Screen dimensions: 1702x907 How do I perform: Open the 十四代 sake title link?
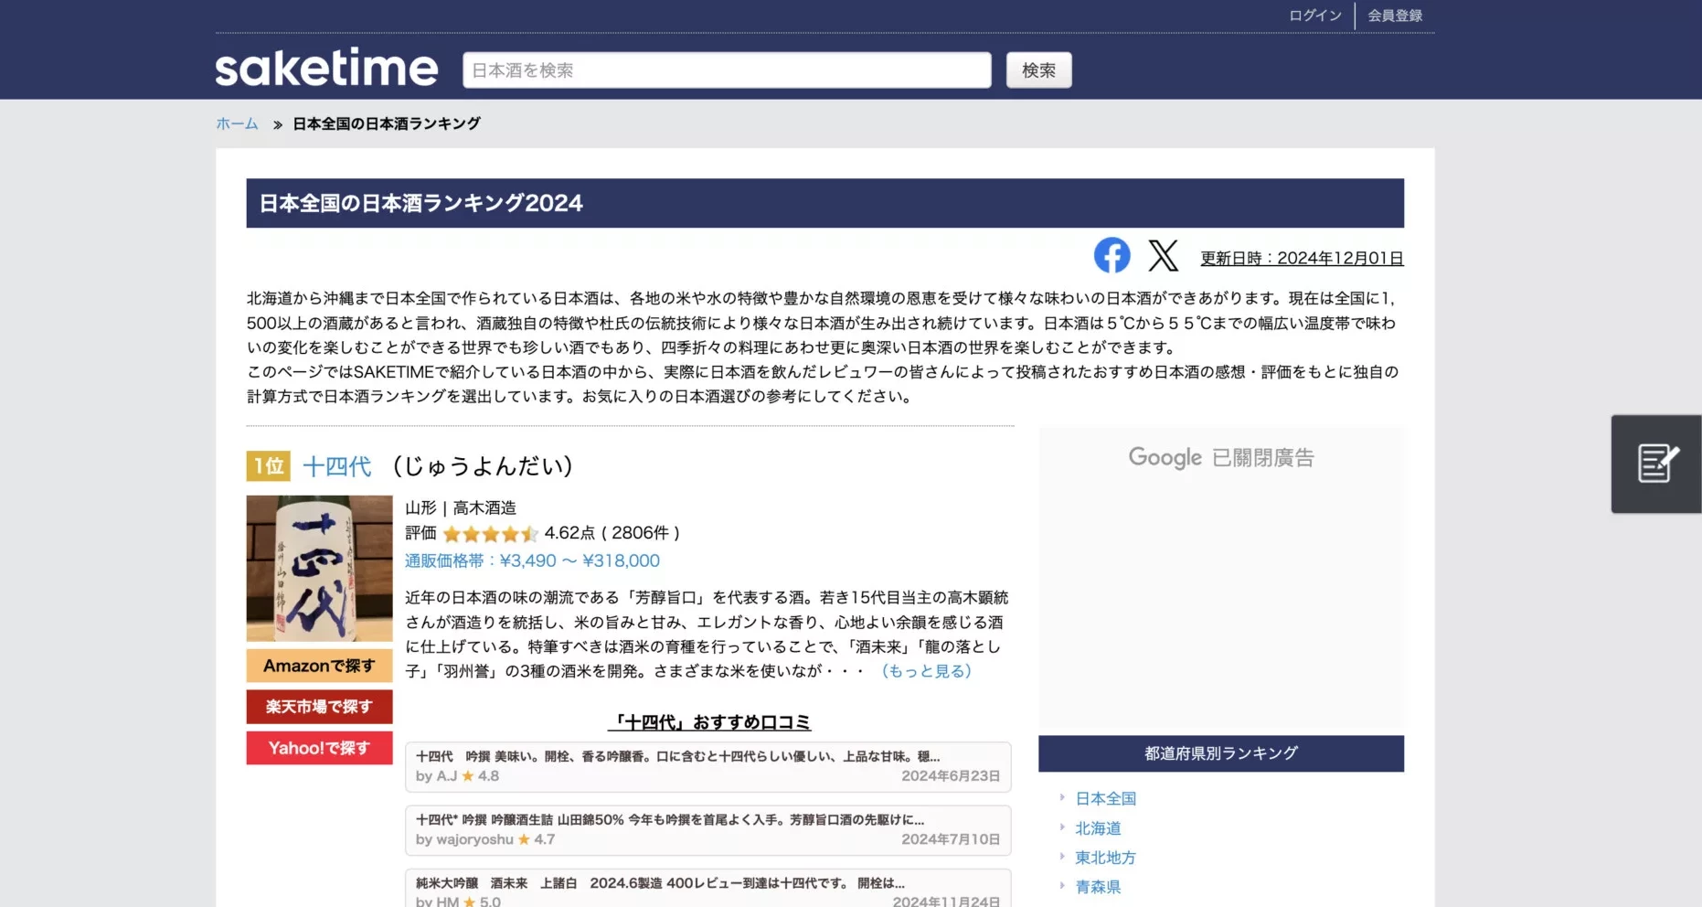pyautogui.click(x=337, y=466)
